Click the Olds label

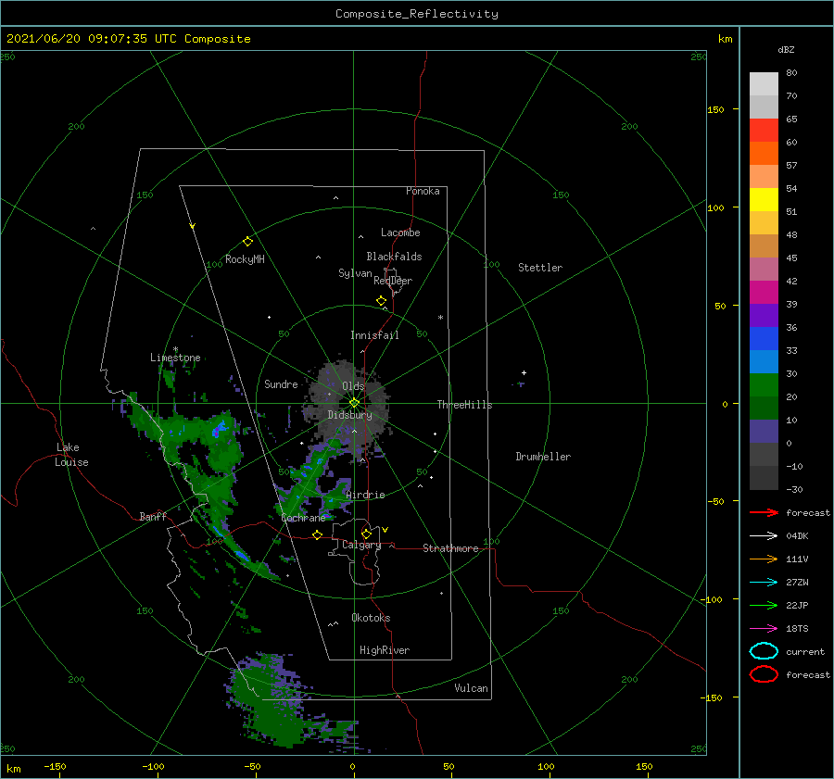point(353,386)
